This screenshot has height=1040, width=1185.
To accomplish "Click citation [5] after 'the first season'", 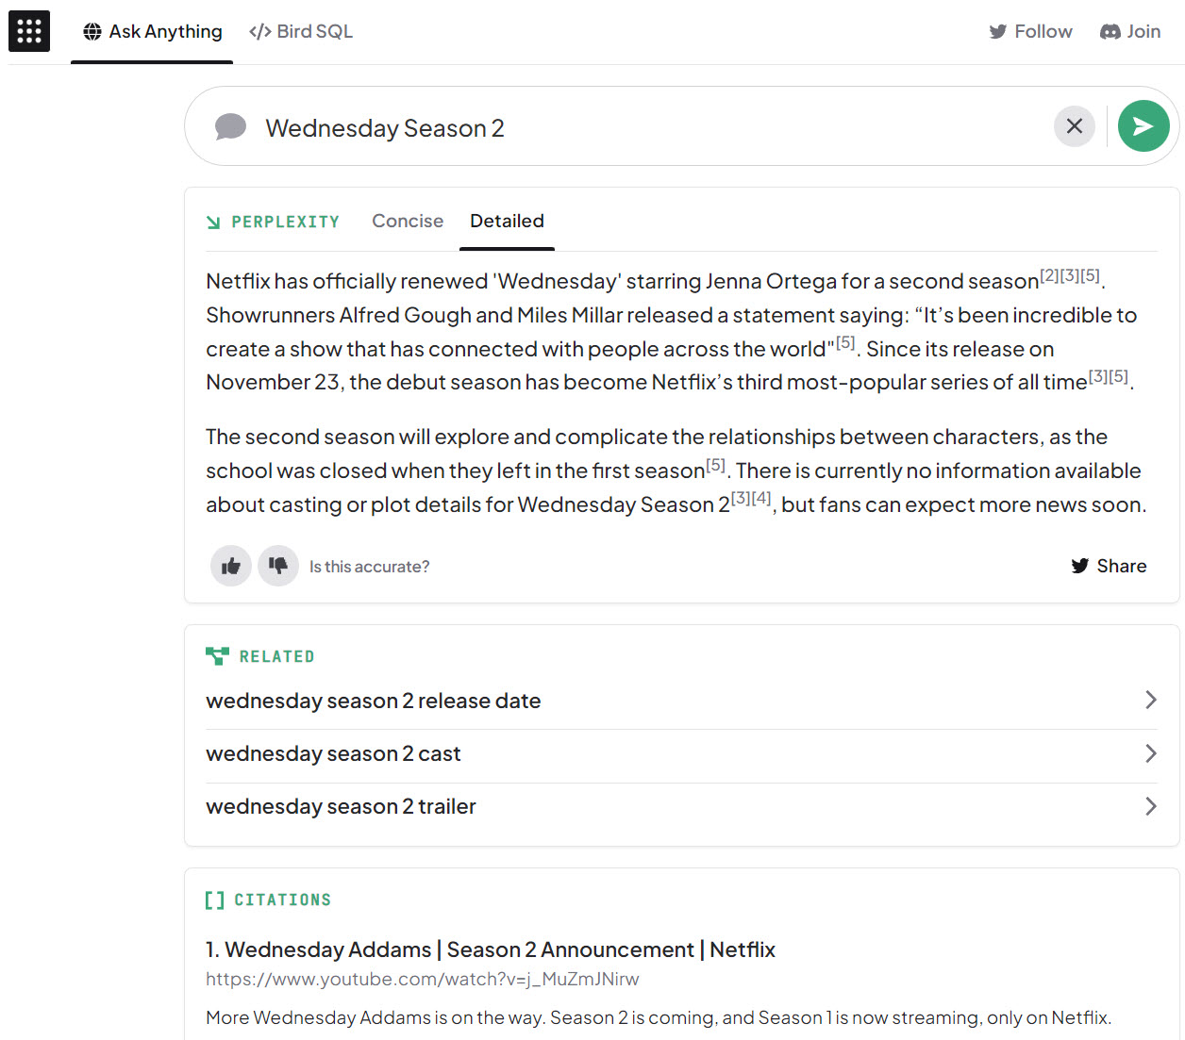I will point(715,464).
